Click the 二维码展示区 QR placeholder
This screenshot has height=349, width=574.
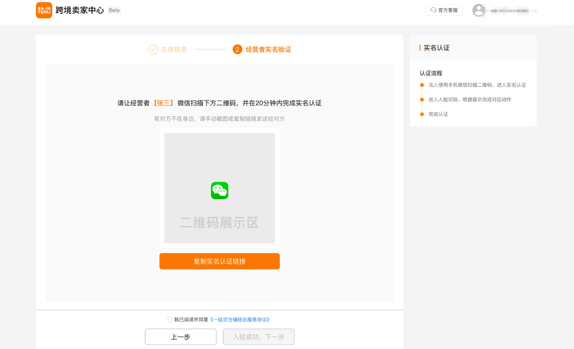(x=219, y=188)
